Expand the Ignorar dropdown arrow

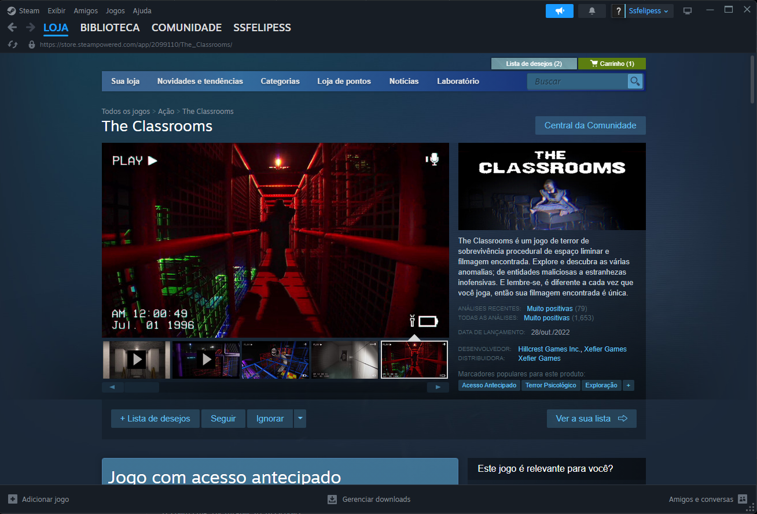tap(300, 419)
